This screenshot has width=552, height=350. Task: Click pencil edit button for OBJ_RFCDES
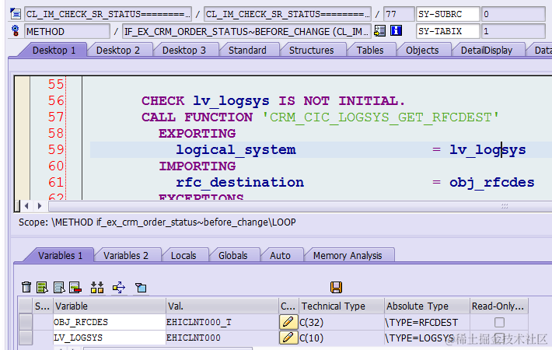point(288,322)
